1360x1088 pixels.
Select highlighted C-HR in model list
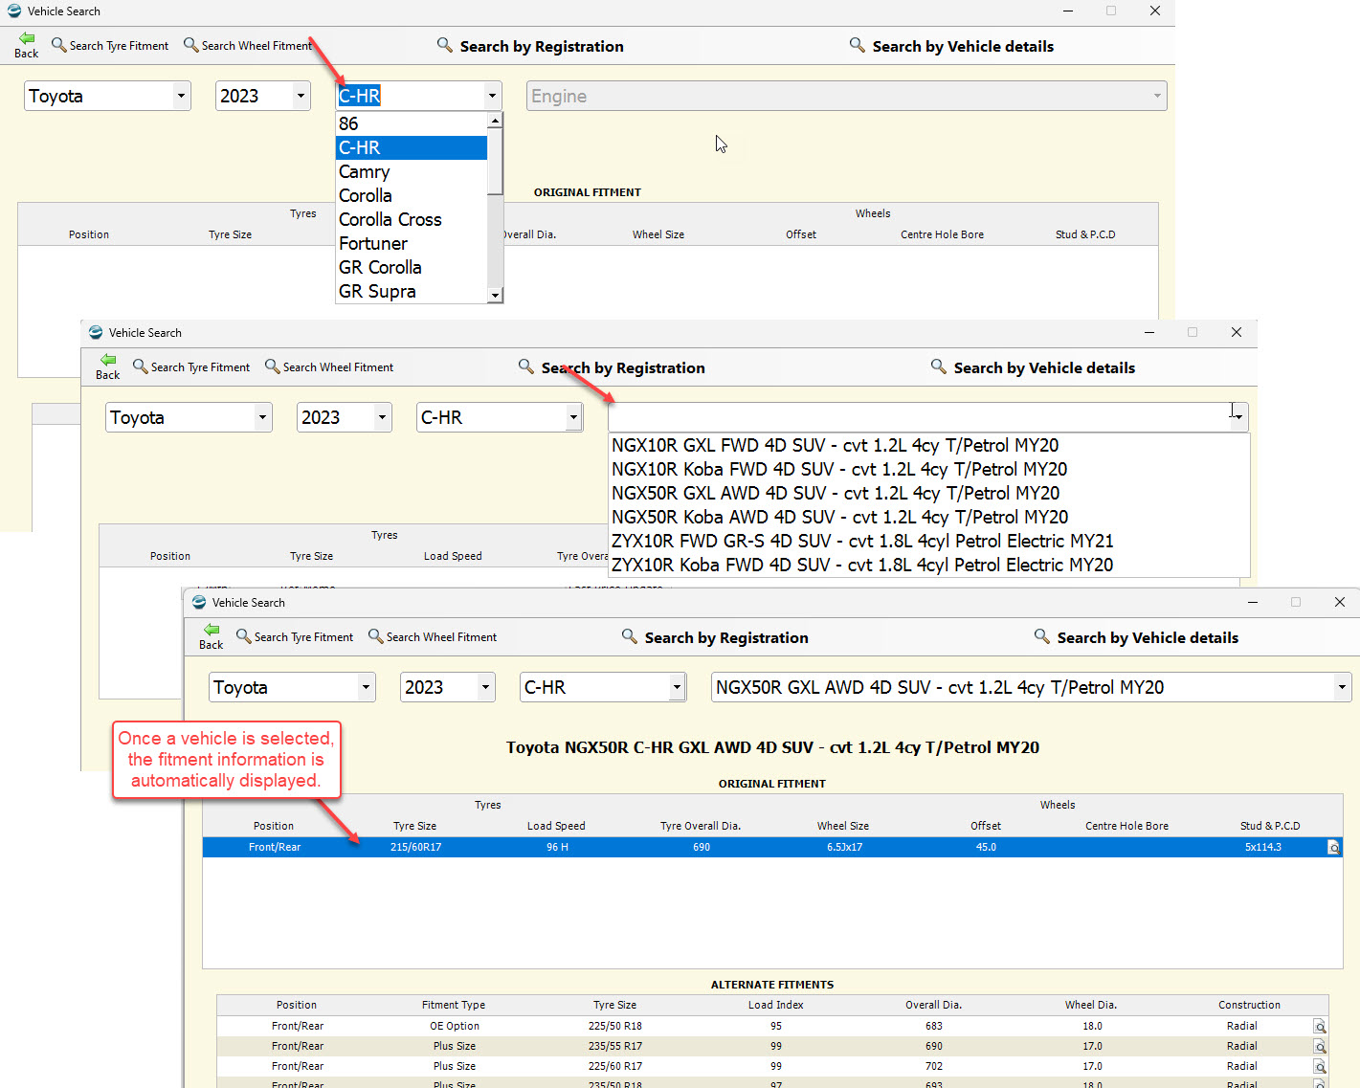click(412, 147)
